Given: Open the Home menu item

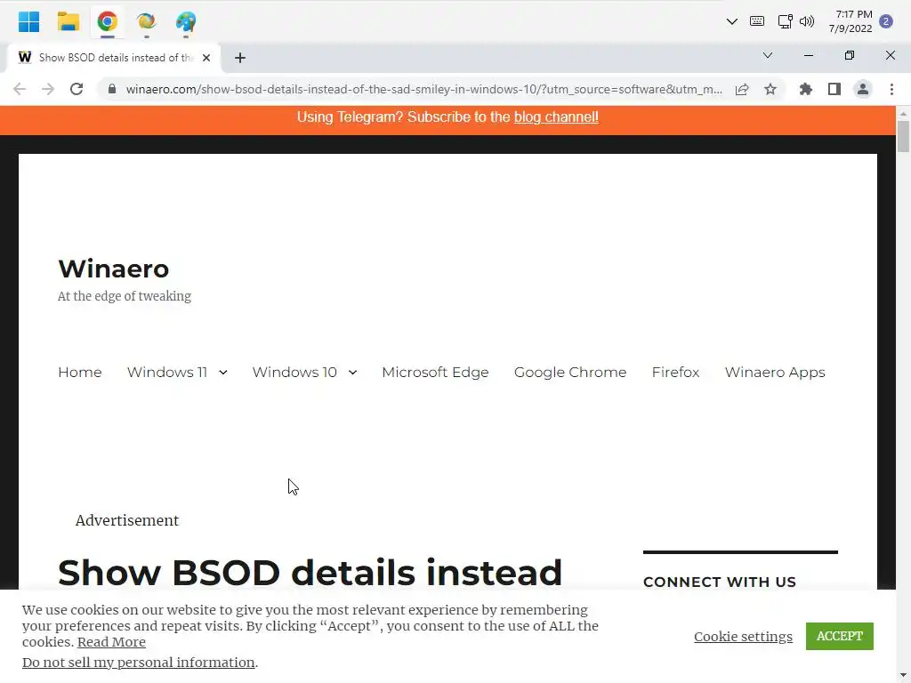Looking at the screenshot, I should tap(79, 373).
